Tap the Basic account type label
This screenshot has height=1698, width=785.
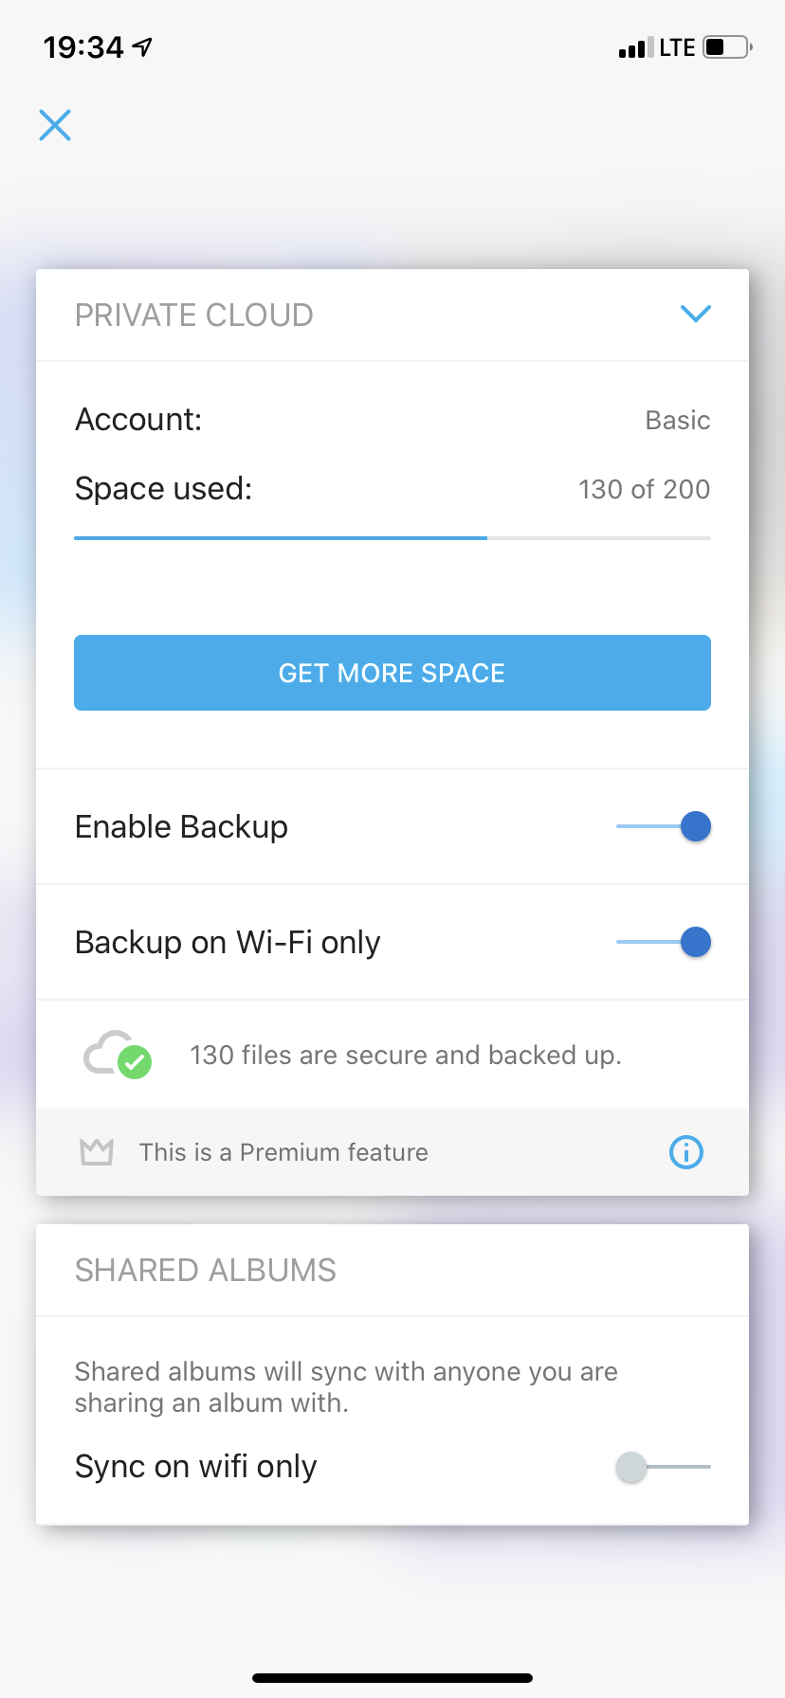point(678,420)
